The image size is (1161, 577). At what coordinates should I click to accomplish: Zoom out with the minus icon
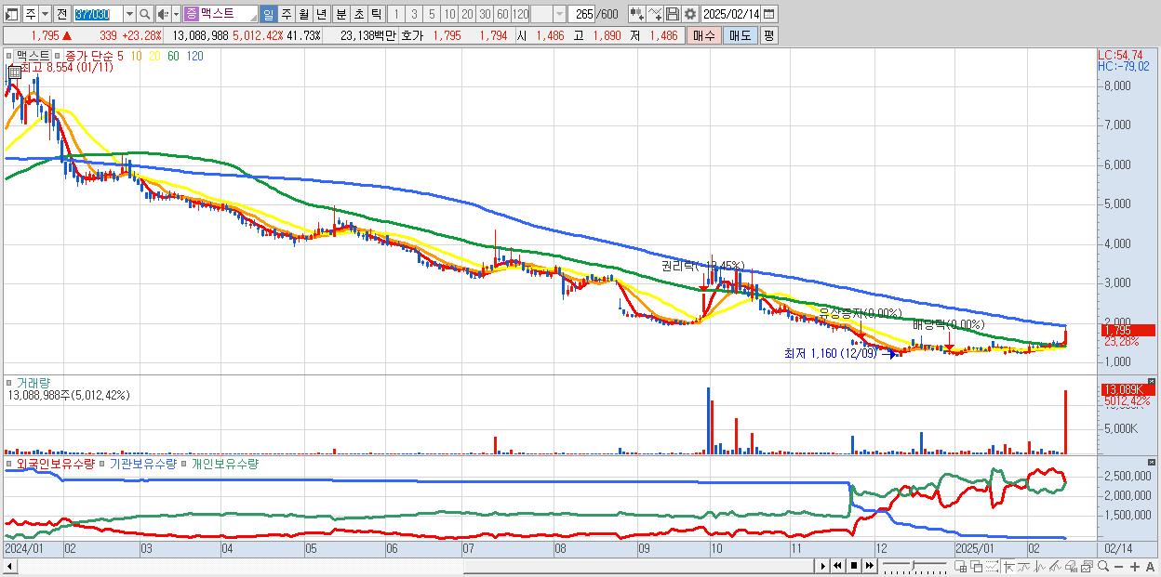point(1119,567)
